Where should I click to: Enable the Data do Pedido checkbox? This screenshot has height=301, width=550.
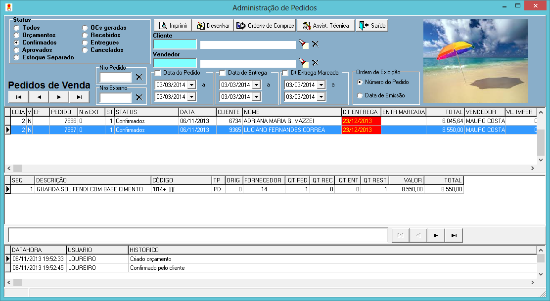[158, 73]
